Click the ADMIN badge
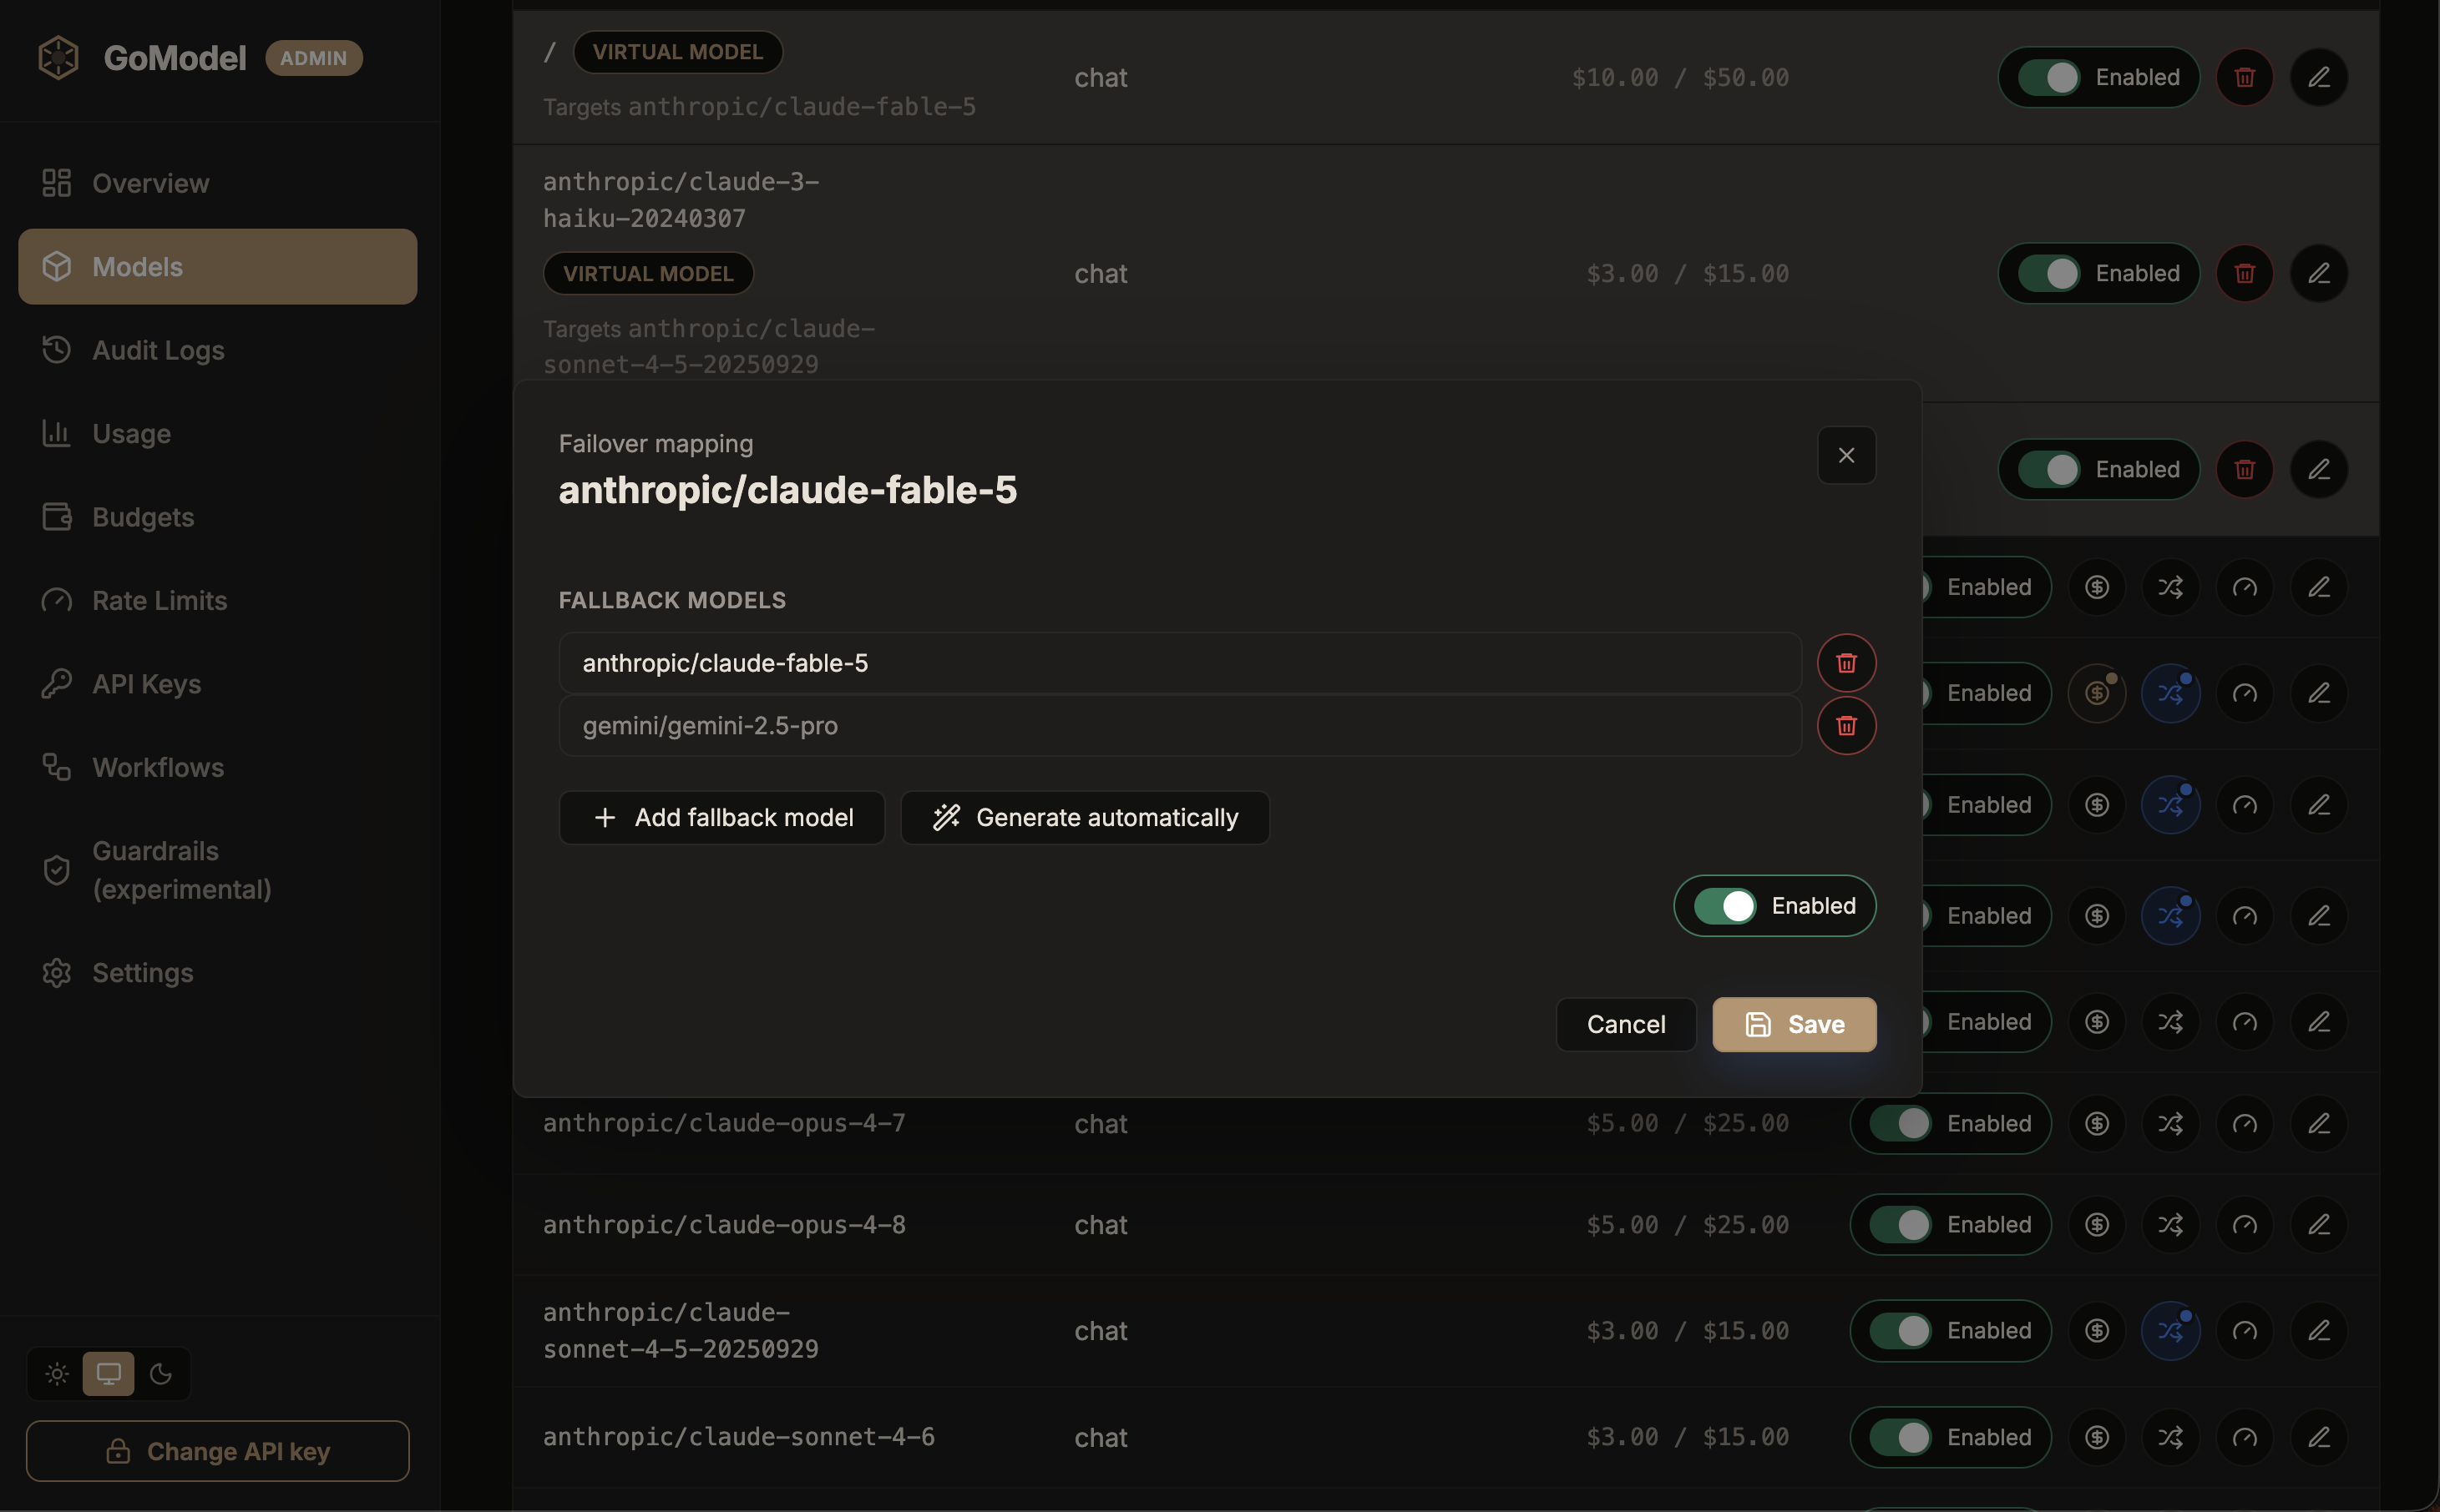 tap(313, 58)
